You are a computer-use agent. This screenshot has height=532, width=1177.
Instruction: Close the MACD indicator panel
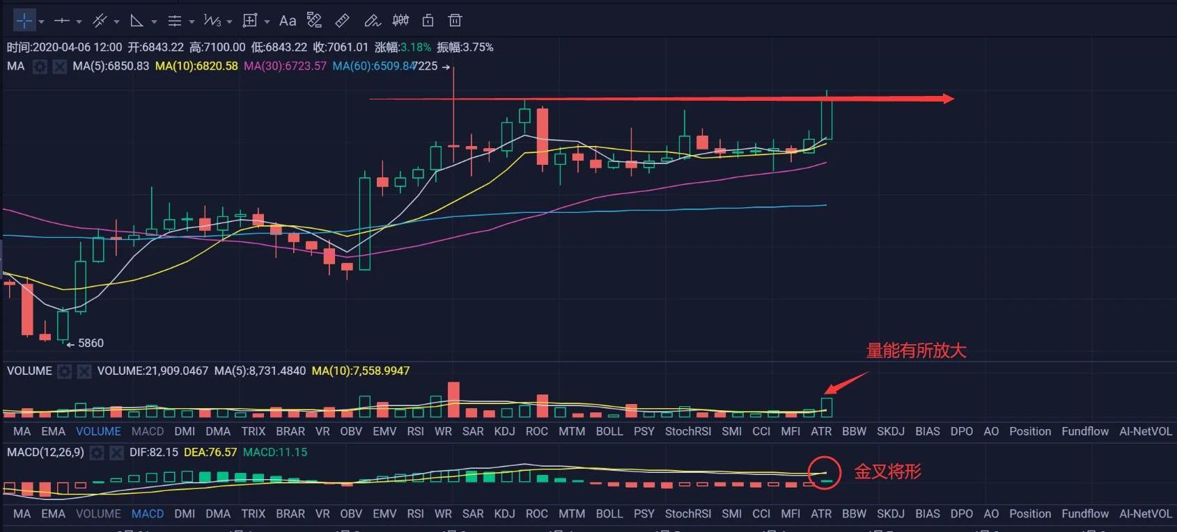coord(116,453)
